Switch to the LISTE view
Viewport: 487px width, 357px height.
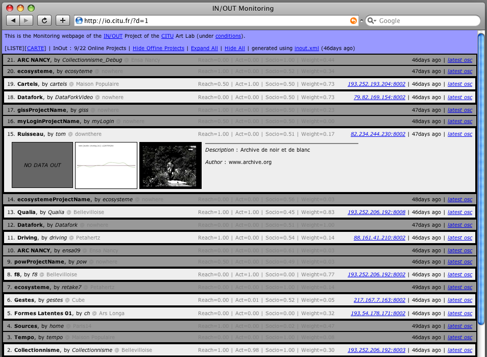(14, 48)
